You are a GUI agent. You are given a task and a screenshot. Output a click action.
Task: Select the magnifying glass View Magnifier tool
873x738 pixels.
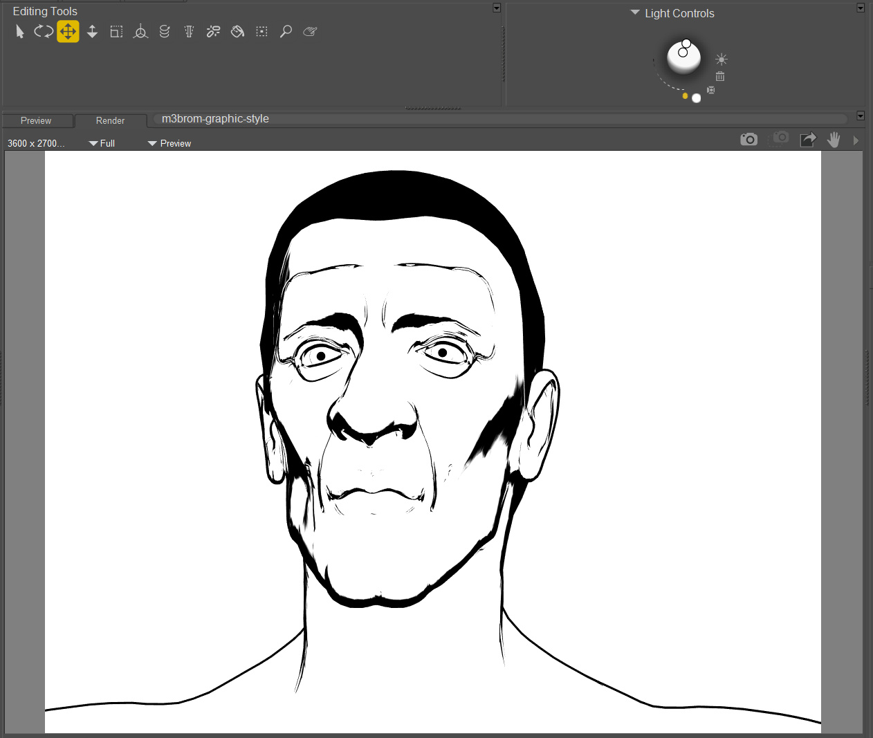286,32
